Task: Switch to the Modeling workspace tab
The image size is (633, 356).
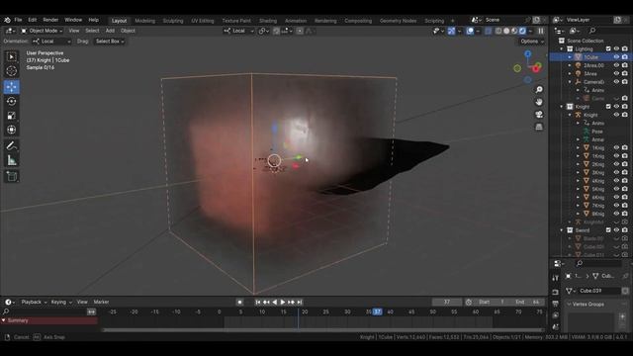Action: point(145,21)
